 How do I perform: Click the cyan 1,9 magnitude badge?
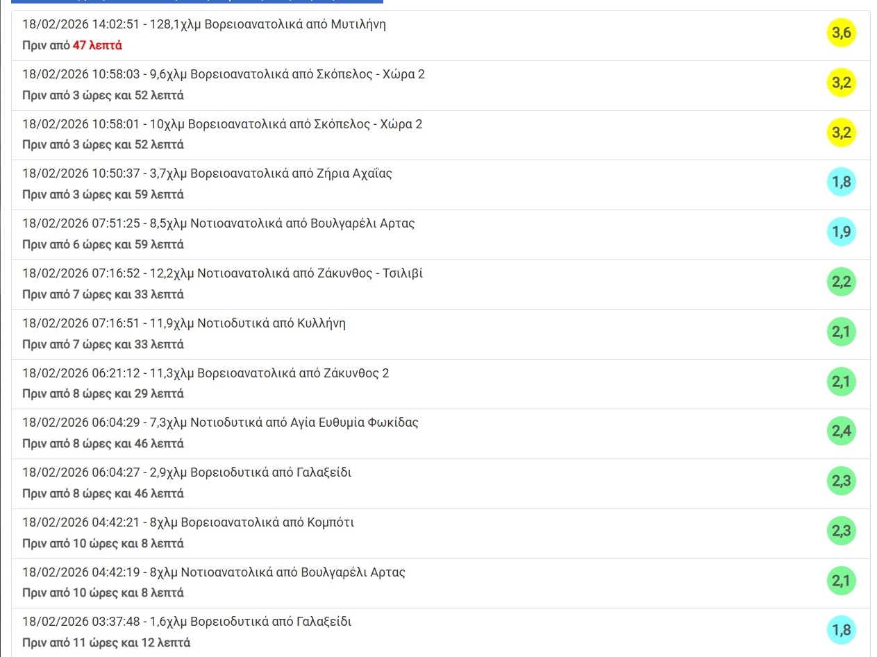point(841,232)
